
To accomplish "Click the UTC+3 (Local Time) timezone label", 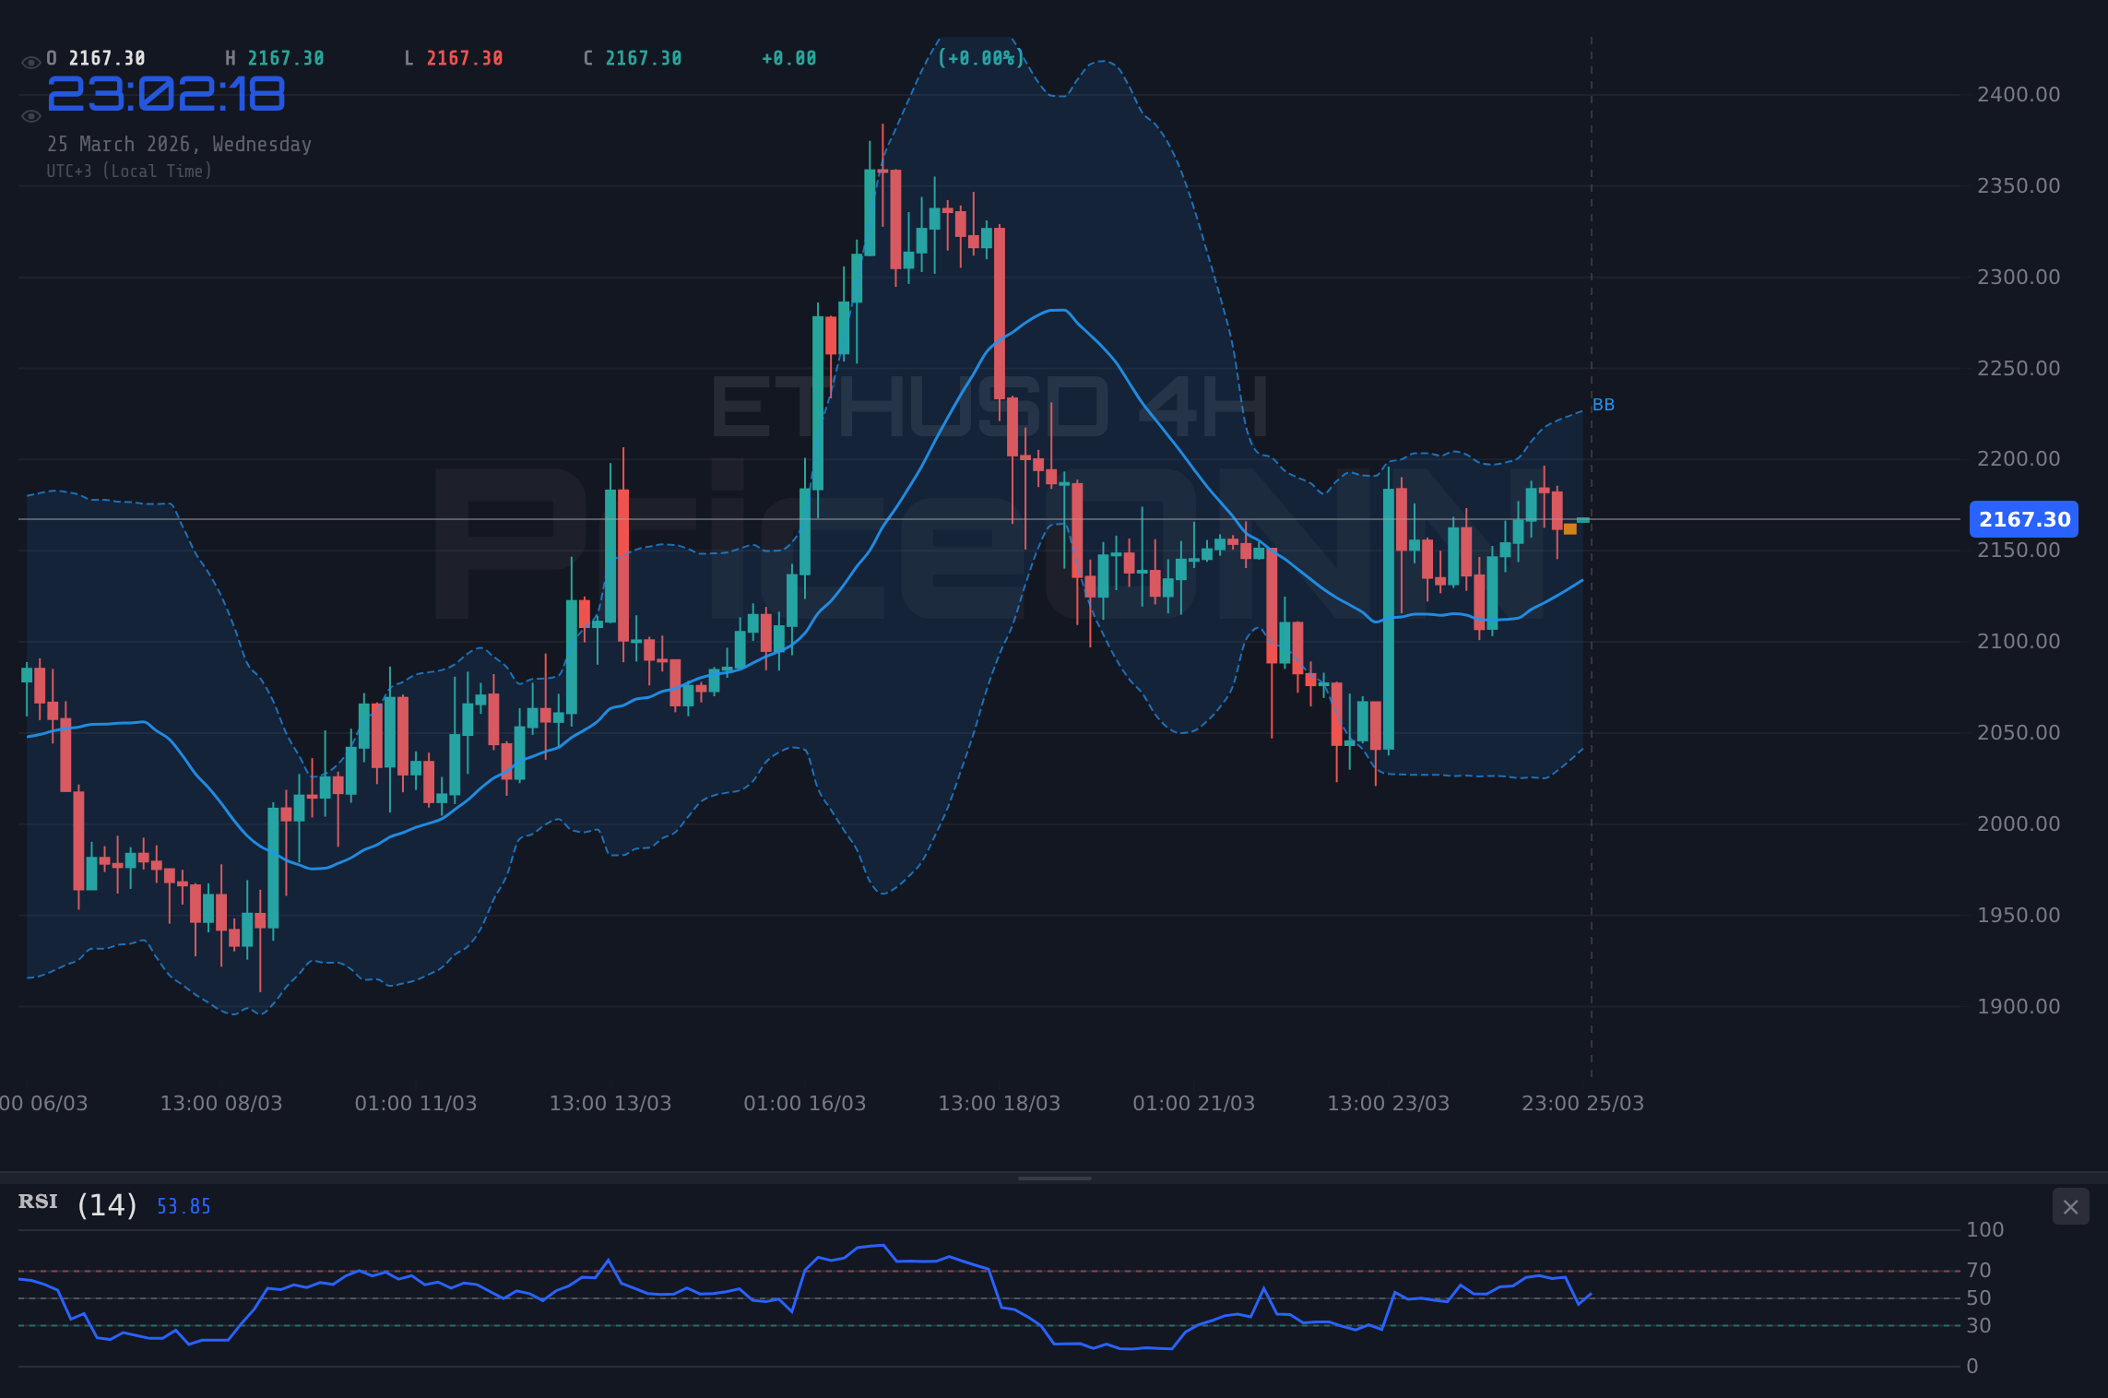I will [x=129, y=171].
